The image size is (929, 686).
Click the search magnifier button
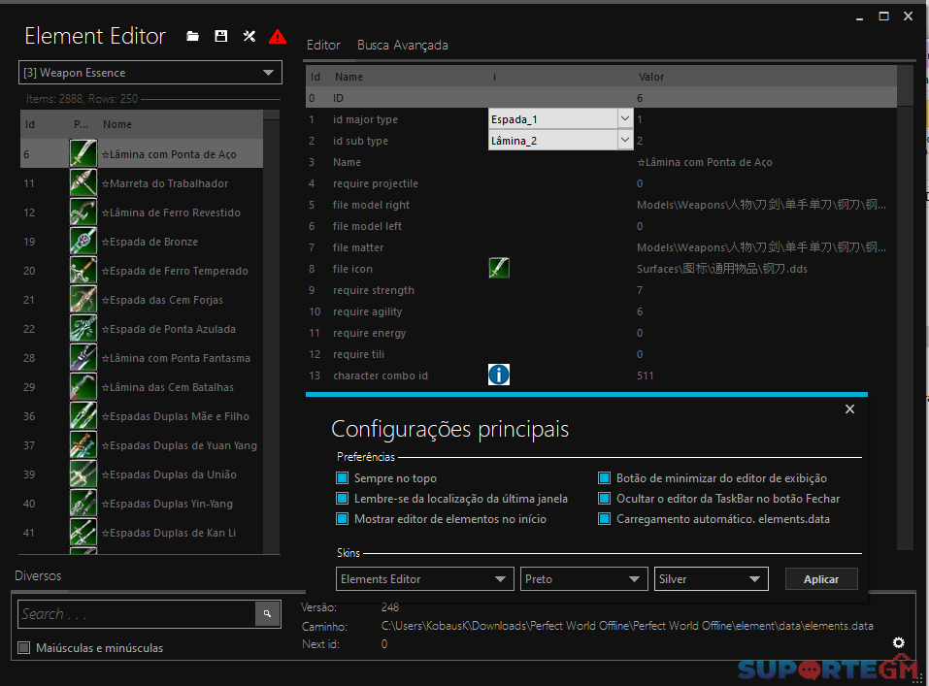point(267,614)
